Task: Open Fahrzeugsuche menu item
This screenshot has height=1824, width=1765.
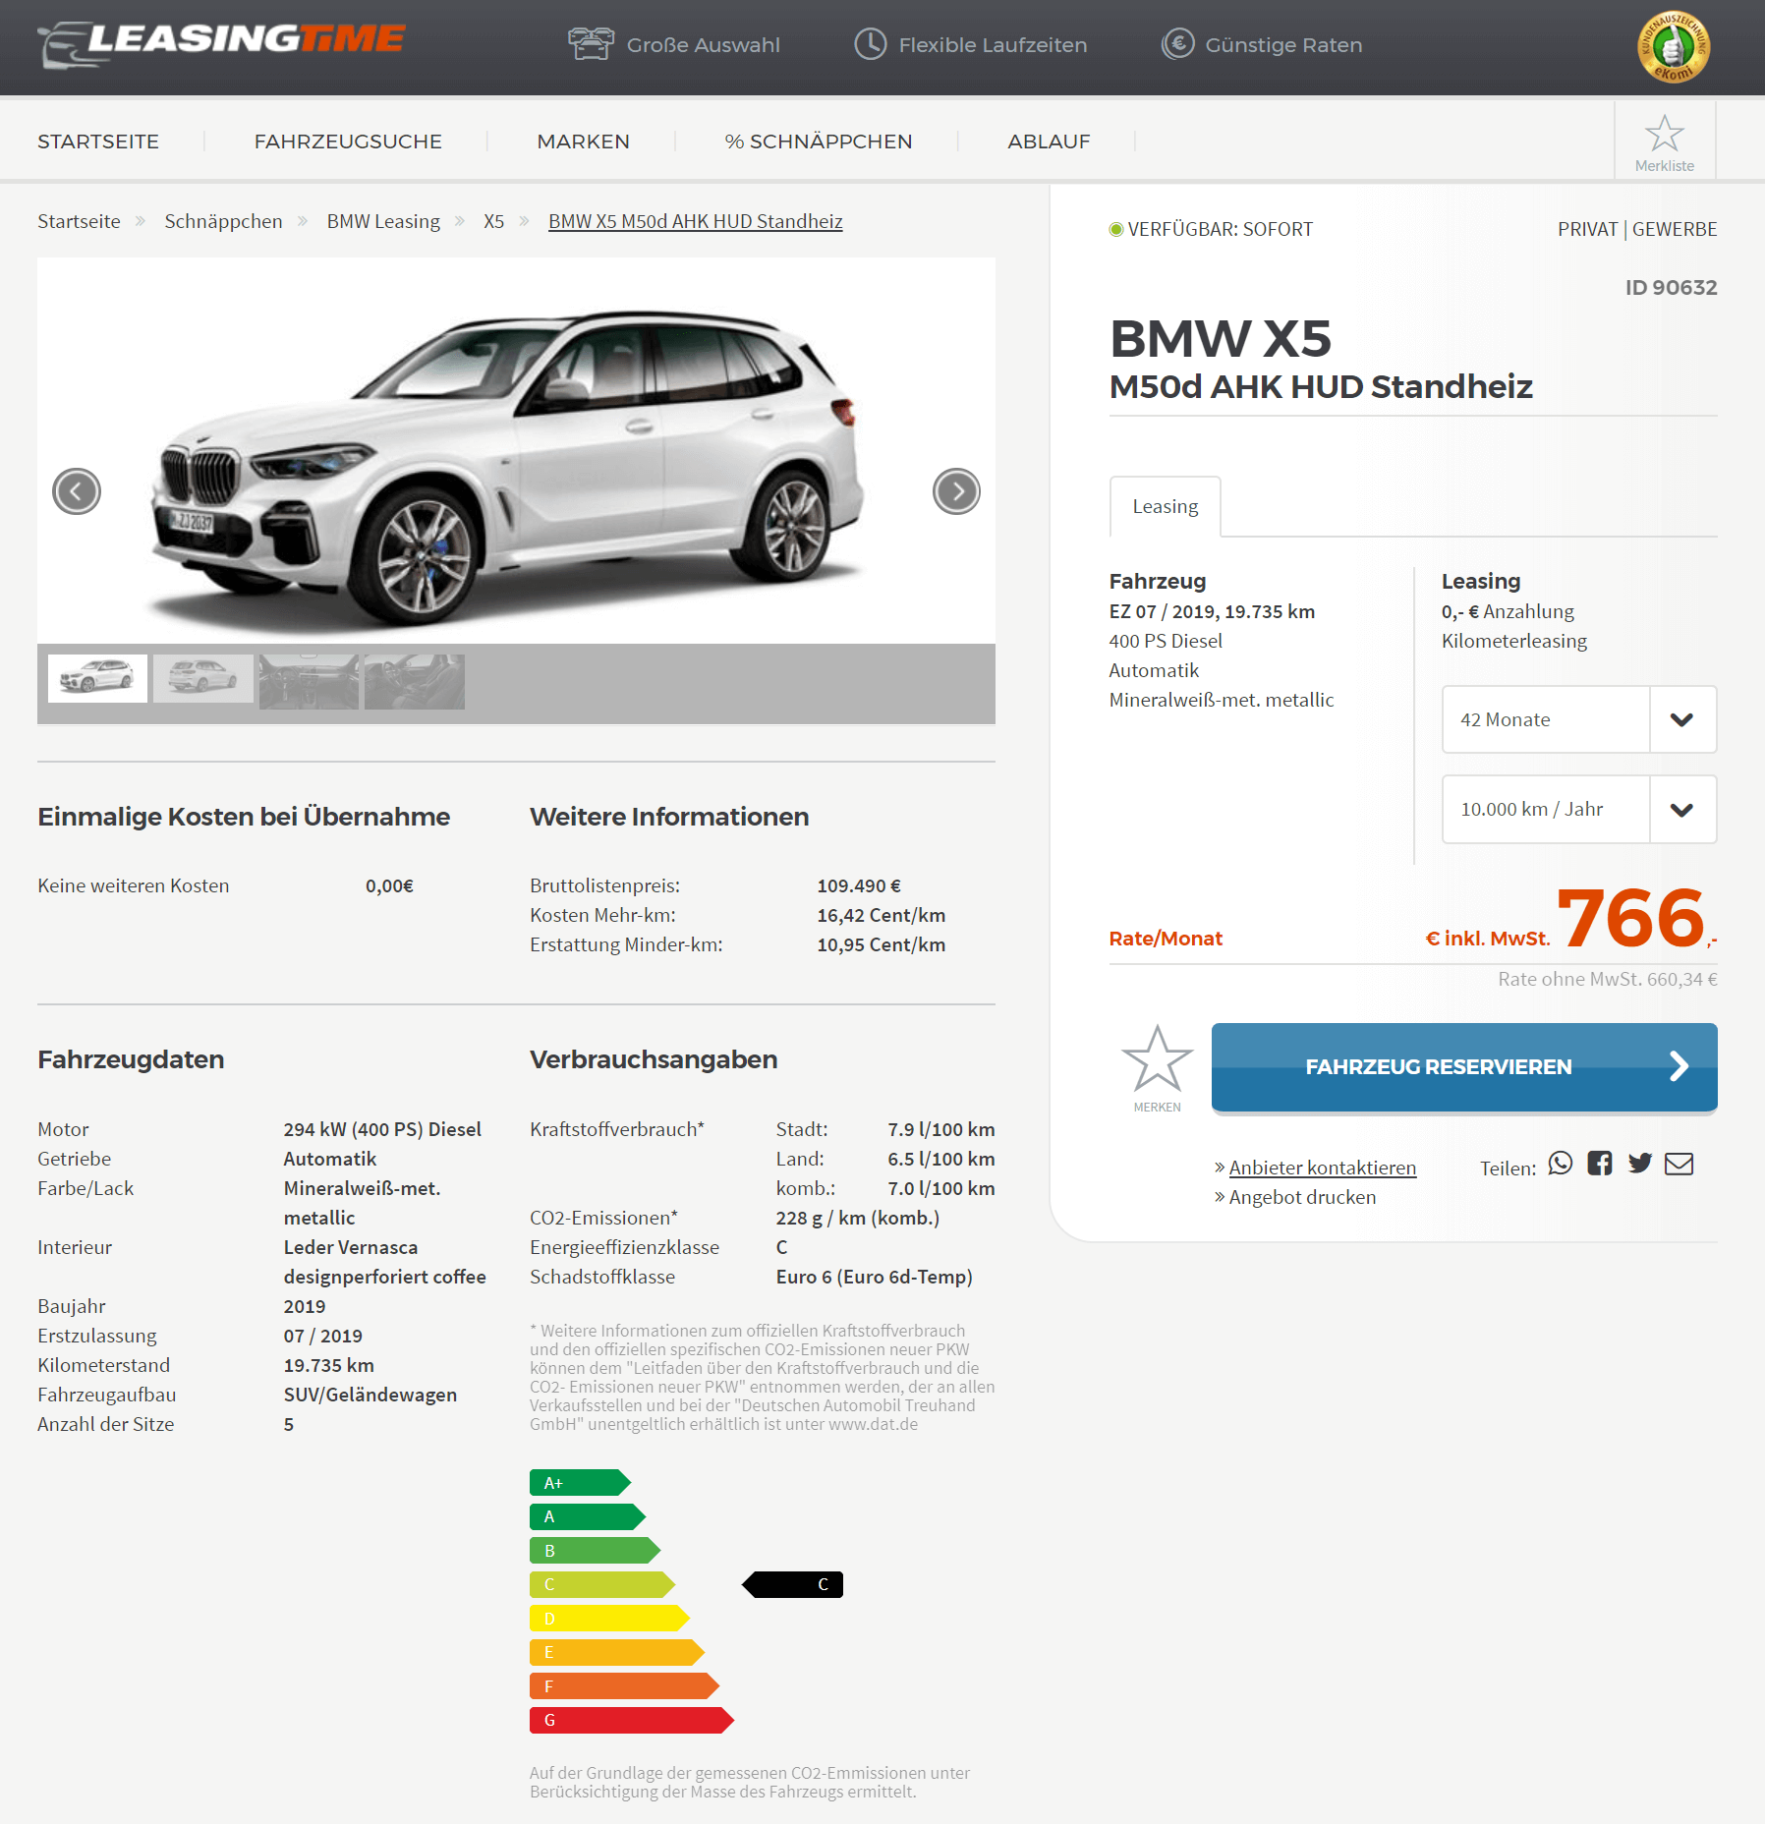Action: tap(348, 142)
